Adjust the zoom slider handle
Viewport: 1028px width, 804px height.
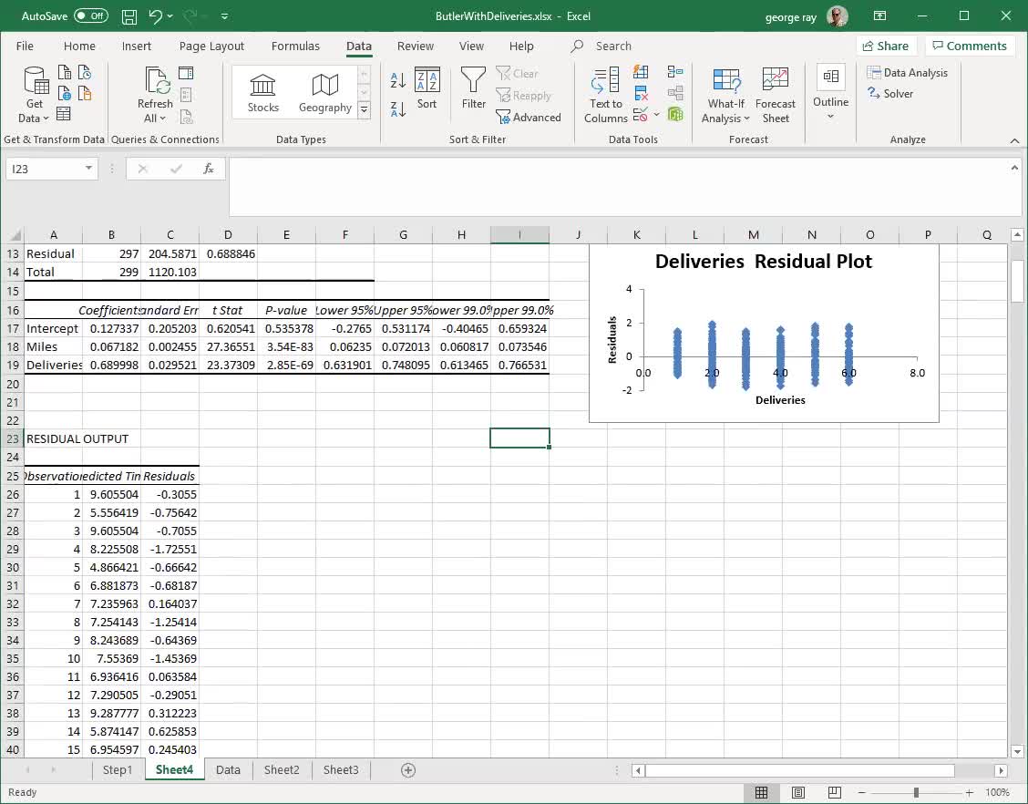pos(916,792)
